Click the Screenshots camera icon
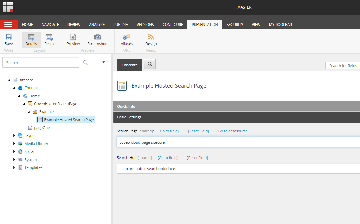Screen dimensions: 360x224 click(97, 38)
